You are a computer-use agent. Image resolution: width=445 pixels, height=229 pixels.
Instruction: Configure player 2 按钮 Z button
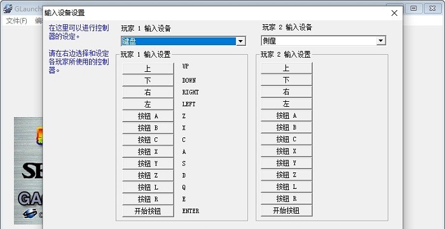click(286, 175)
